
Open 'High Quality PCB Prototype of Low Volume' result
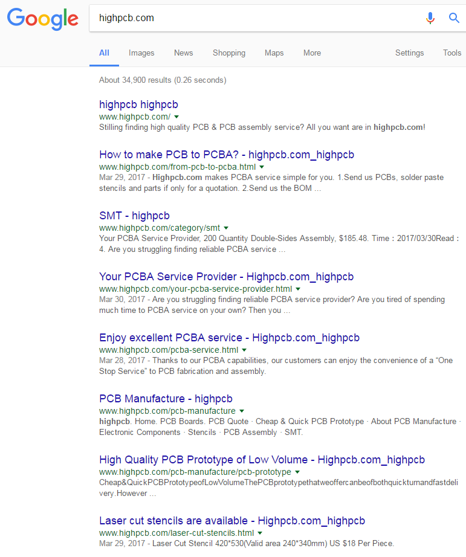pos(262,460)
